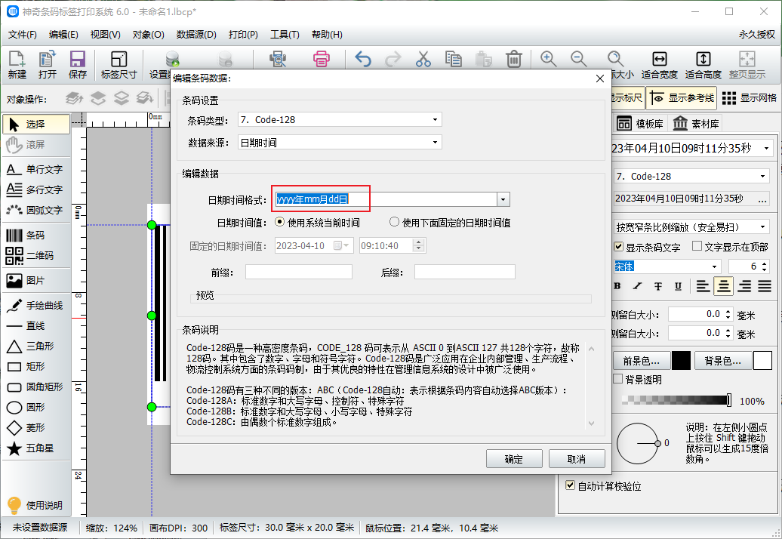The height and width of the screenshot is (539, 782).
Task: Toggle bold B formatting button
Action: (x=618, y=286)
